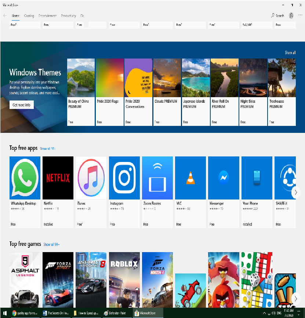Open the iTunes app tile

(91, 192)
